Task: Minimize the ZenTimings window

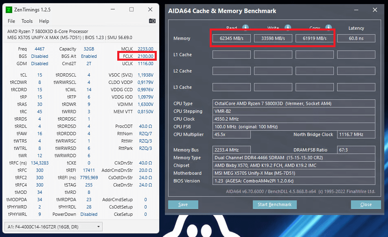Action: [x=113, y=9]
